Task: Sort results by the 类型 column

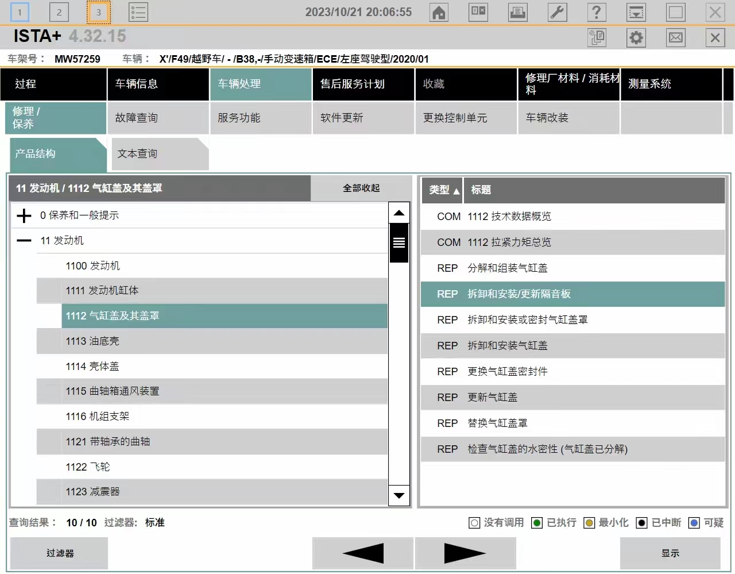Action: pos(442,190)
